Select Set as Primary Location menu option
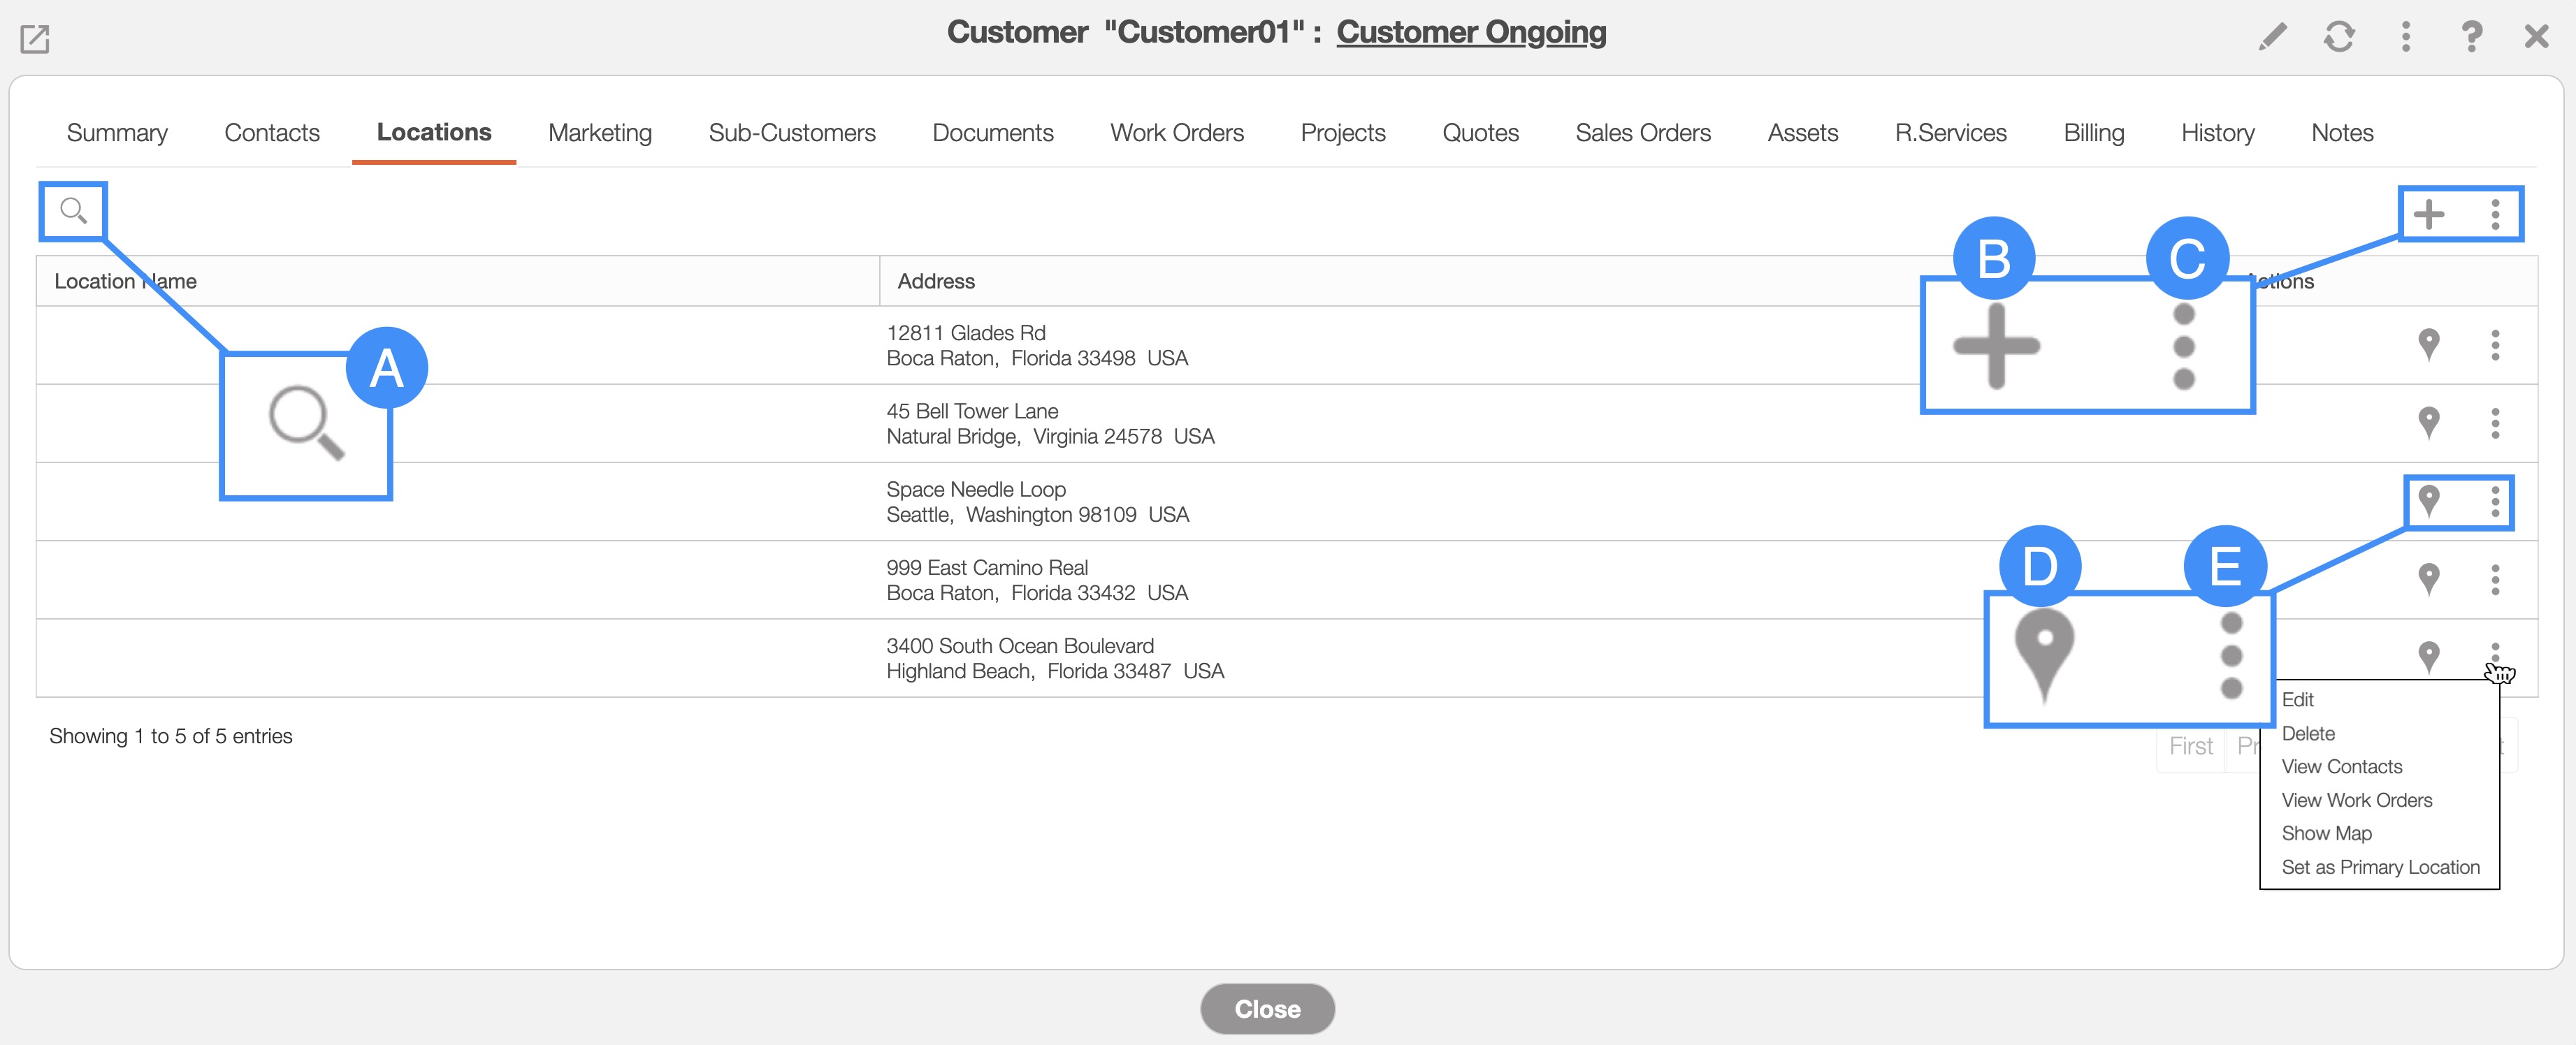2576x1045 pixels. pos(2380,867)
